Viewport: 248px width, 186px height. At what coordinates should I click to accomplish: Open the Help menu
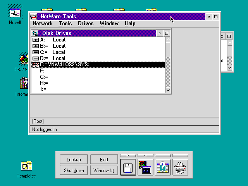(x=130, y=24)
